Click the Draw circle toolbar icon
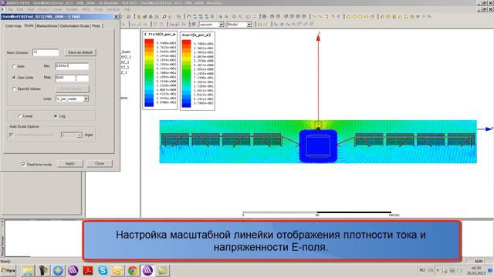This screenshot has width=494, height=277. pyautogui.click(x=354, y=16)
